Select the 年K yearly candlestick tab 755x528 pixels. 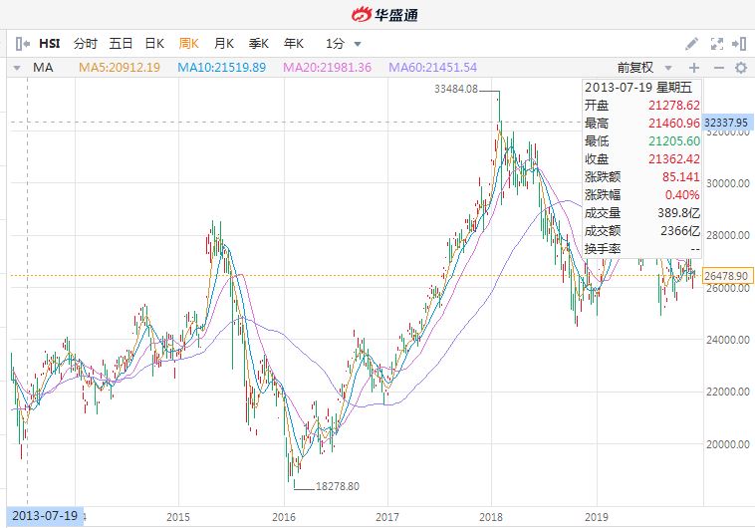tap(294, 44)
